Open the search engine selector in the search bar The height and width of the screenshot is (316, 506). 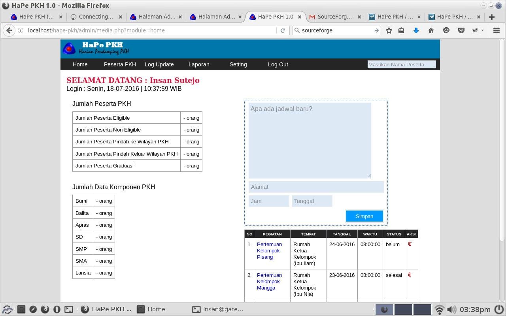297,30
